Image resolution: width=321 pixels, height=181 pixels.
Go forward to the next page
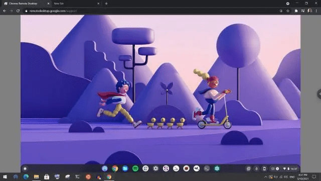click(x=11, y=11)
